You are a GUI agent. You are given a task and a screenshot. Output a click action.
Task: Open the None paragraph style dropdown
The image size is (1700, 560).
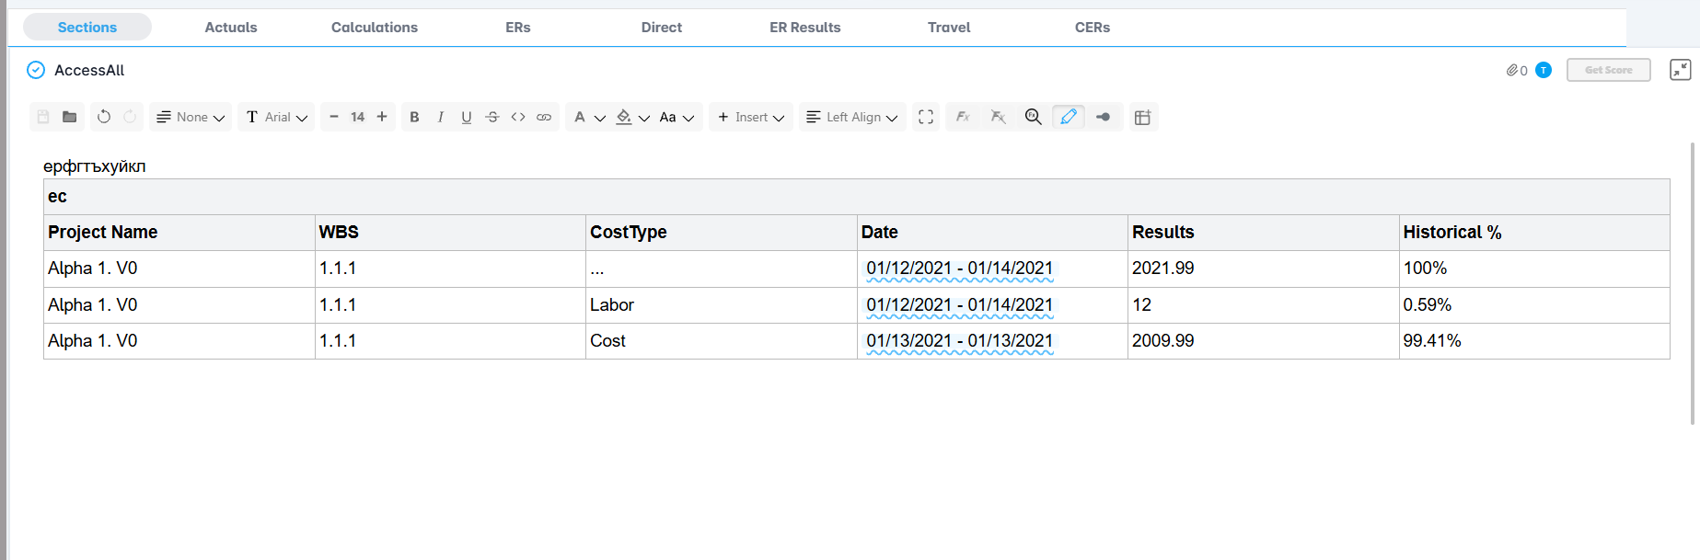point(191,117)
